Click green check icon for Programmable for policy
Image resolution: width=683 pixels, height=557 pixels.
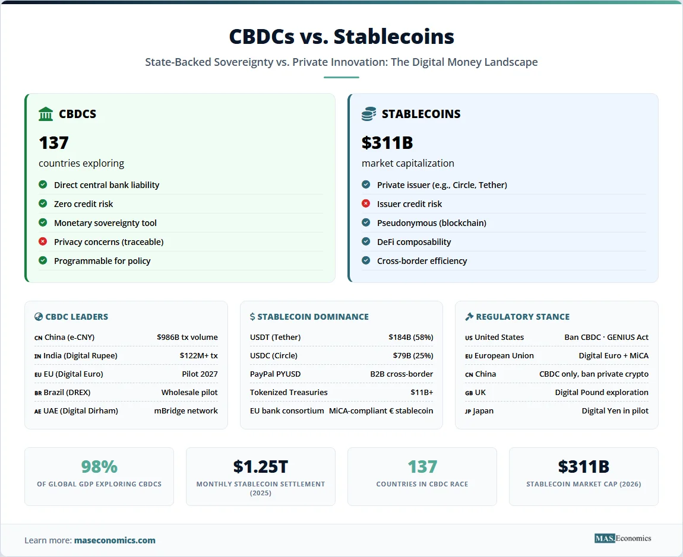43,260
